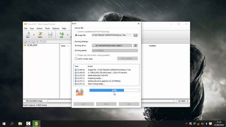
Task: Click the PowerISO title bar app icon
Action: (x=25, y=24)
